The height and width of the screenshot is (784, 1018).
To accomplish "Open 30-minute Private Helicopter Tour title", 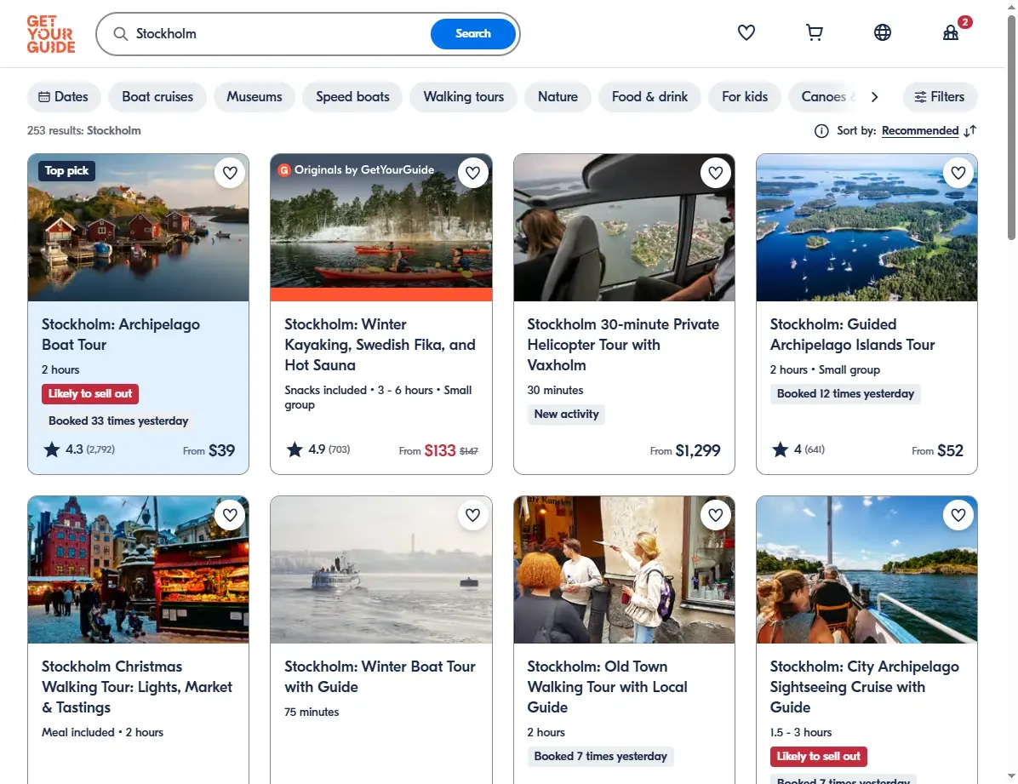I will tap(623, 345).
